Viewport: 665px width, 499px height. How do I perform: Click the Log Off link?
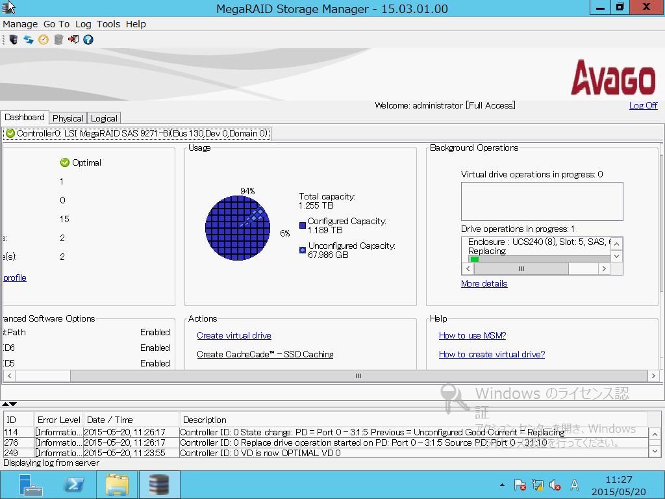(x=643, y=105)
